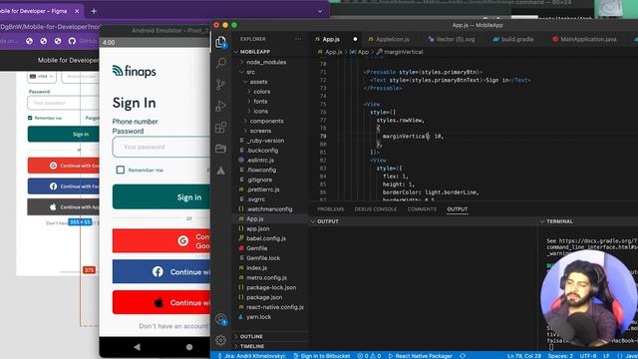Collapse the MOBILEAPP root section
This screenshot has width=638, height=359.
[x=255, y=52]
